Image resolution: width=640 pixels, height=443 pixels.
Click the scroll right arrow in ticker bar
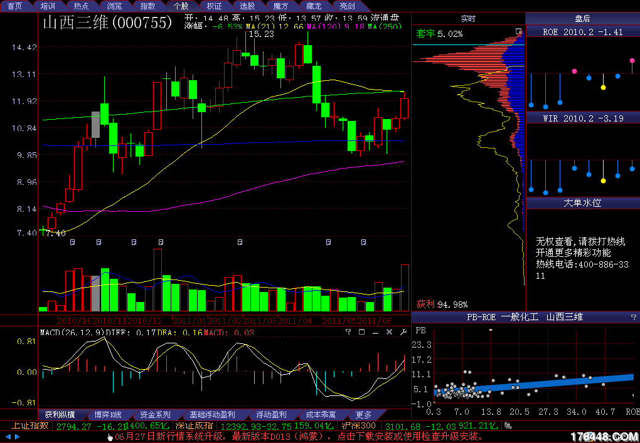tap(17, 437)
